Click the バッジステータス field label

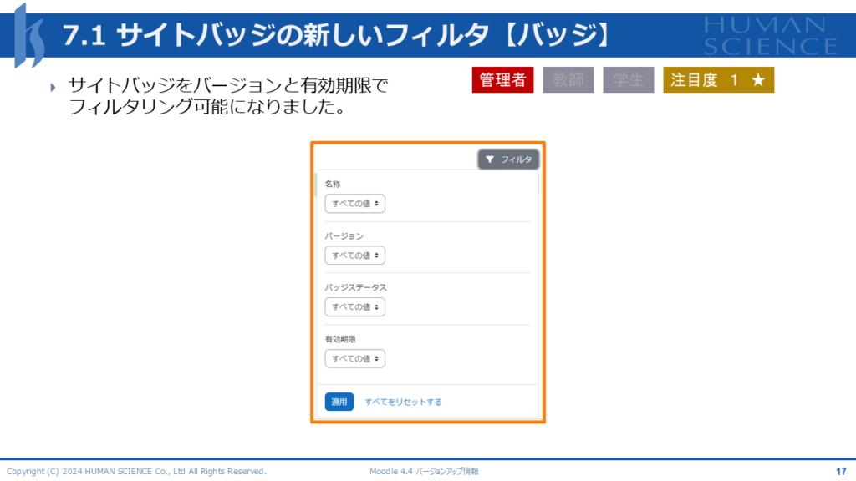(355, 287)
